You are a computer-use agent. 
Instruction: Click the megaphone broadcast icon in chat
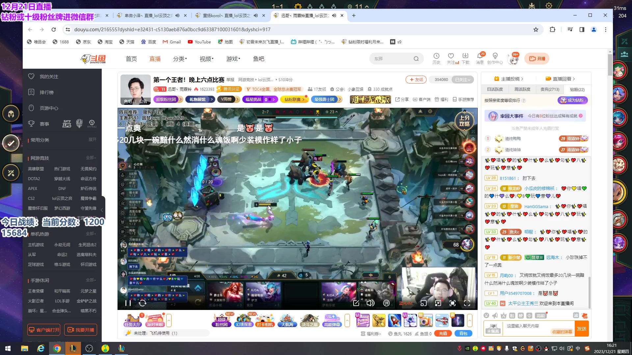coord(495,316)
